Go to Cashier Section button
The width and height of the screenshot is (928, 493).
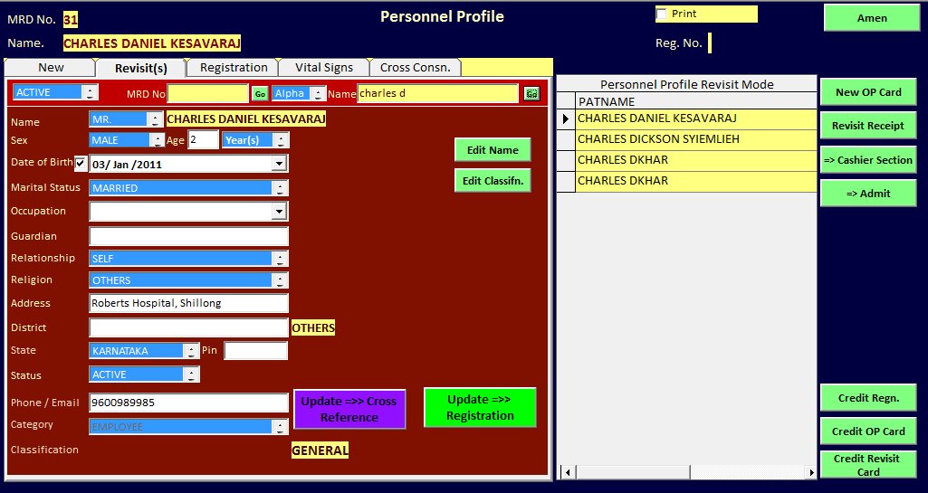click(868, 159)
